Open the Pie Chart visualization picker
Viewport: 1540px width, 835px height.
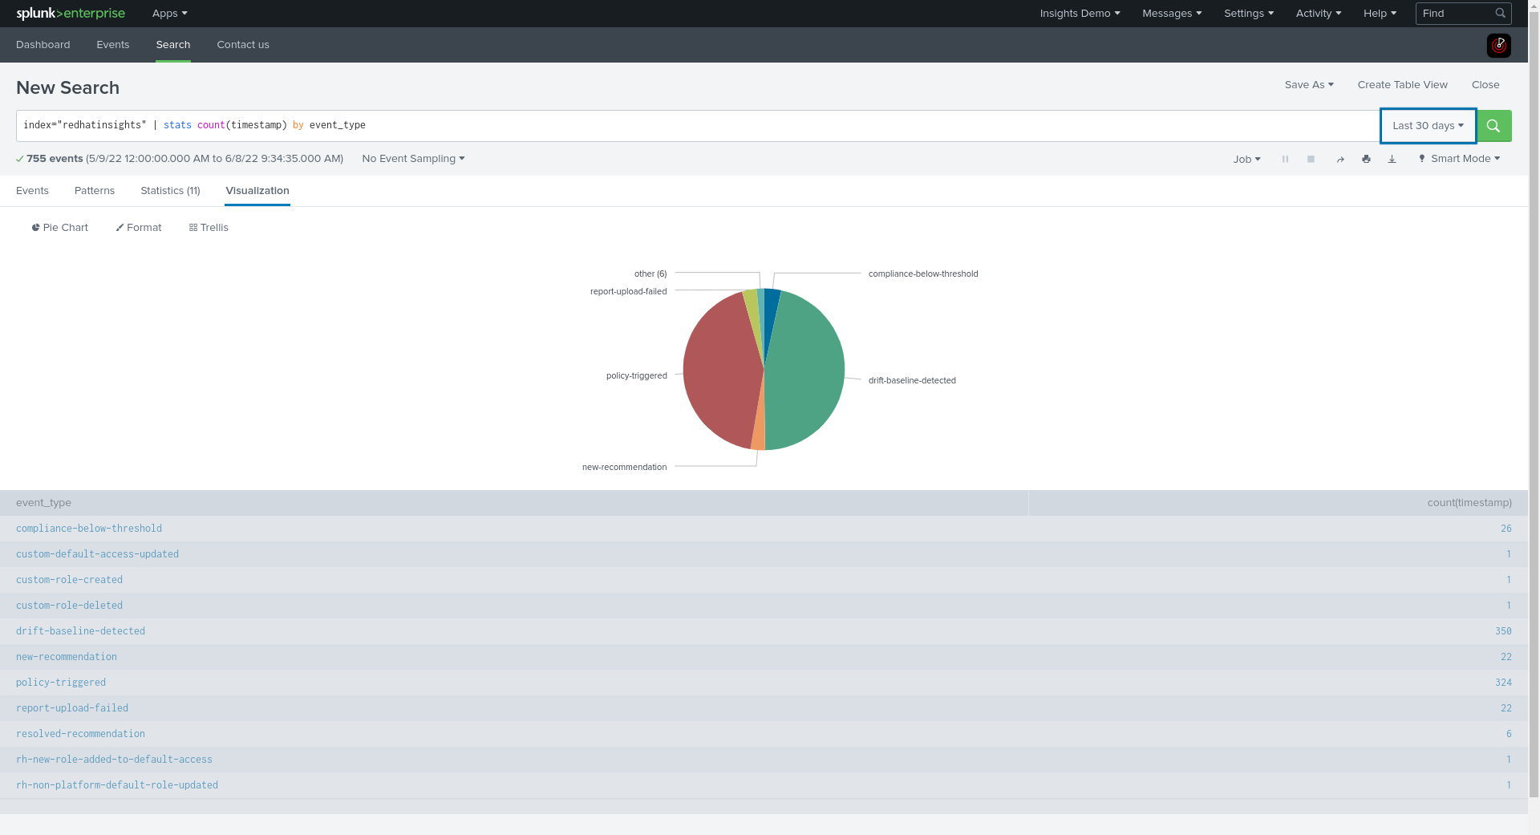pos(60,228)
